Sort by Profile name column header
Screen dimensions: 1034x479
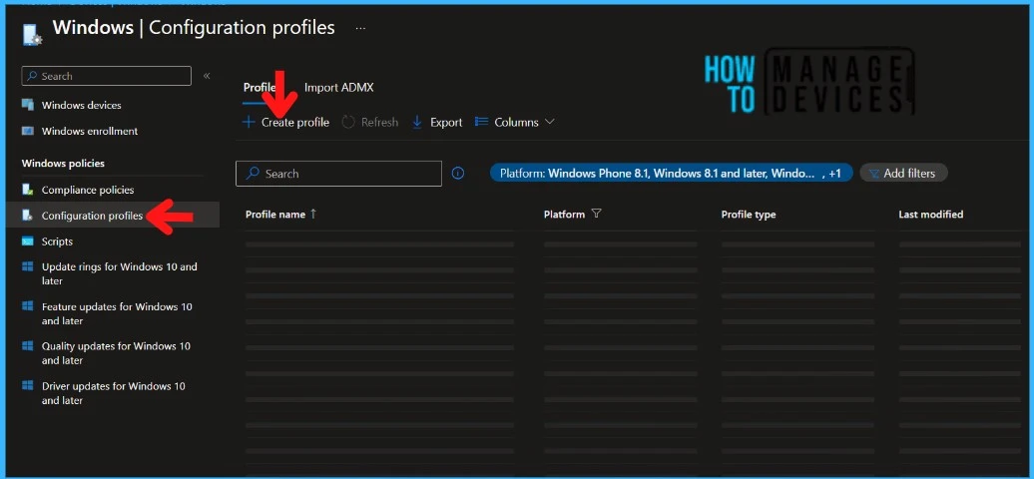[275, 214]
